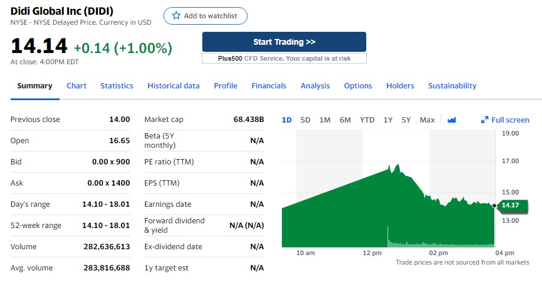This screenshot has width=542, height=294.
Task: Click the +0.14 (+1.00%) change value
Action: (123, 48)
